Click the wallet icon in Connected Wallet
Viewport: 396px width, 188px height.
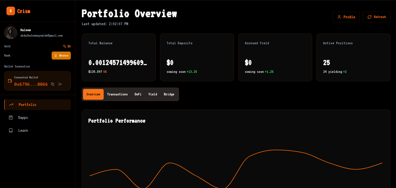coord(10,81)
